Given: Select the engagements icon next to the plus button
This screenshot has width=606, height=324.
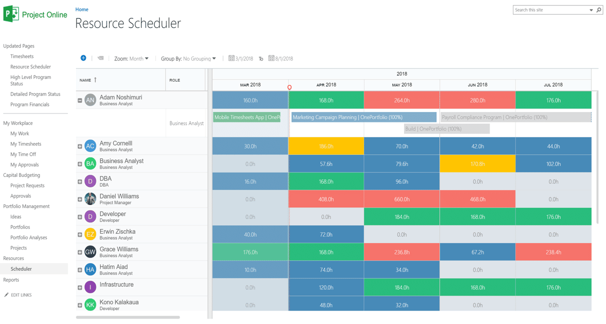Looking at the screenshot, I should pos(100,58).
